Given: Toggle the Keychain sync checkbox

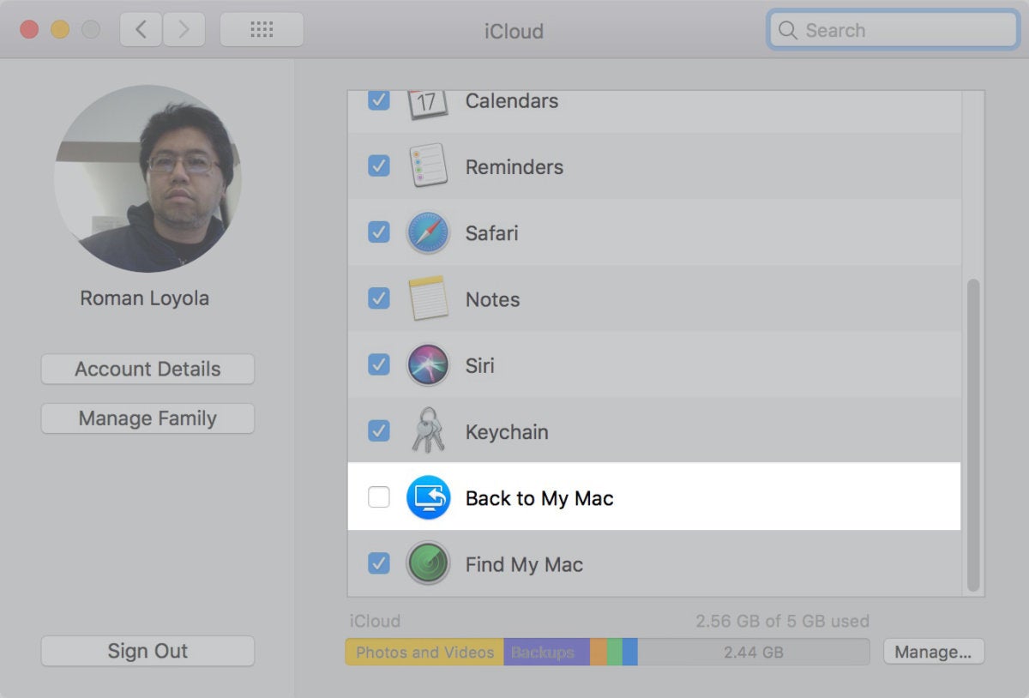Looking at the screenshot, I should [378, 431].
